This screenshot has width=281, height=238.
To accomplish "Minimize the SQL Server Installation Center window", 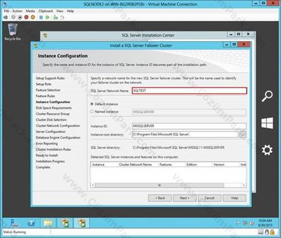I will pyautogui.click(x=231, y=35).
